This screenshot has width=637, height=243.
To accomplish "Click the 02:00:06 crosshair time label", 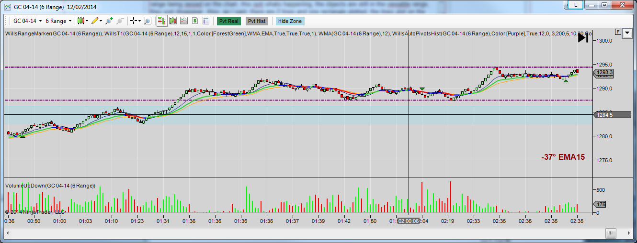I will pos(409,221).
